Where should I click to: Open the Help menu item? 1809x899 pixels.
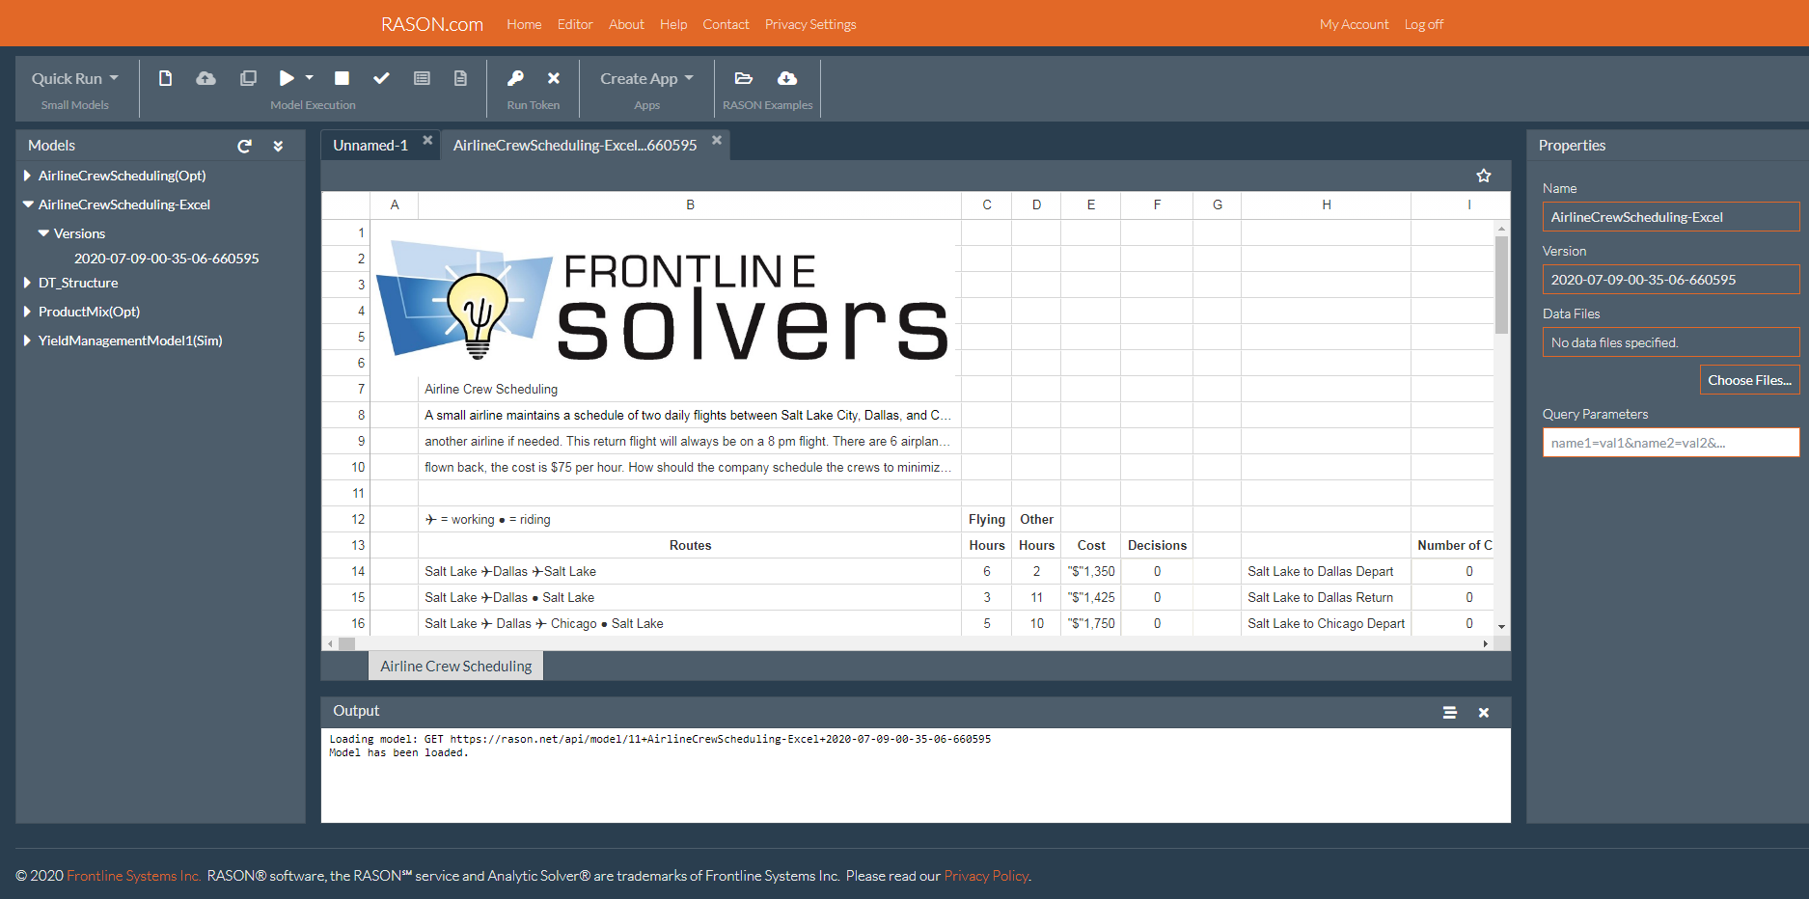click(673, 24)
